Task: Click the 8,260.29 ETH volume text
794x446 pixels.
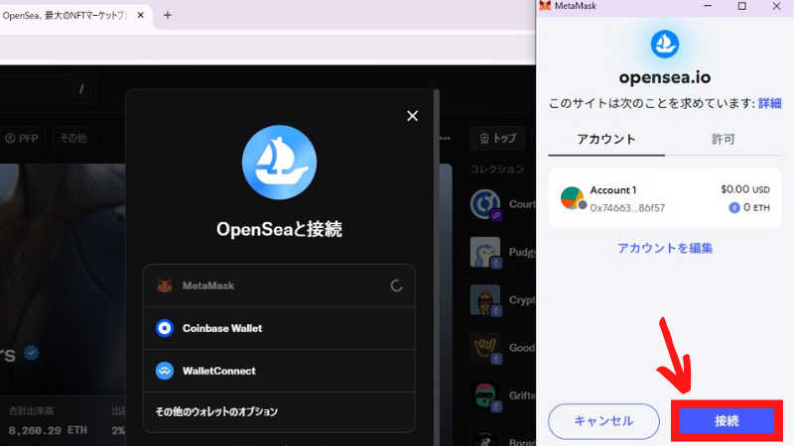Action: 48,430
